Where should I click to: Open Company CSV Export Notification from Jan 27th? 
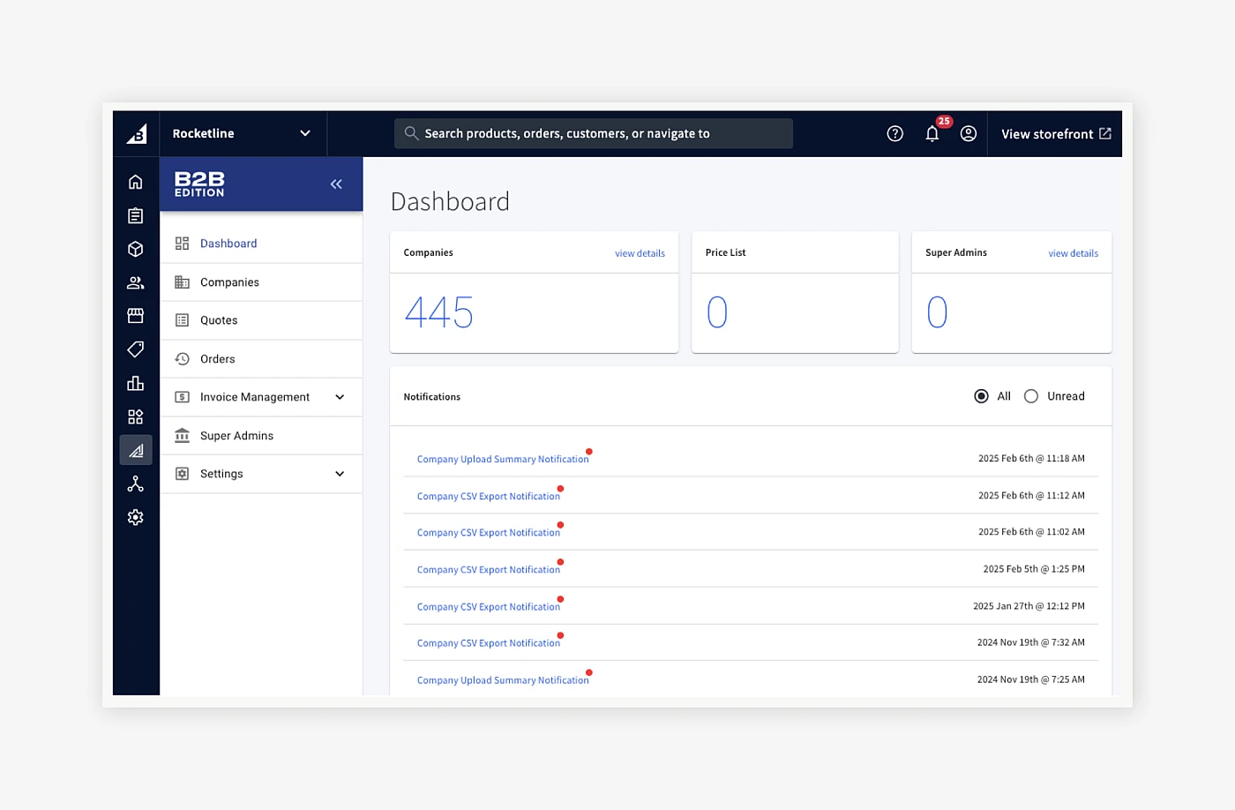(x=489, y=606)
